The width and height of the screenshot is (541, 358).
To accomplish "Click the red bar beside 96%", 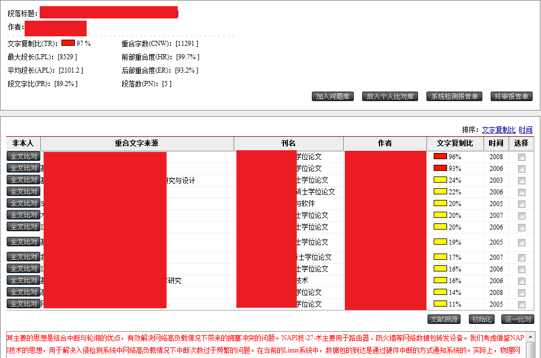I will [x=440, y=156].
